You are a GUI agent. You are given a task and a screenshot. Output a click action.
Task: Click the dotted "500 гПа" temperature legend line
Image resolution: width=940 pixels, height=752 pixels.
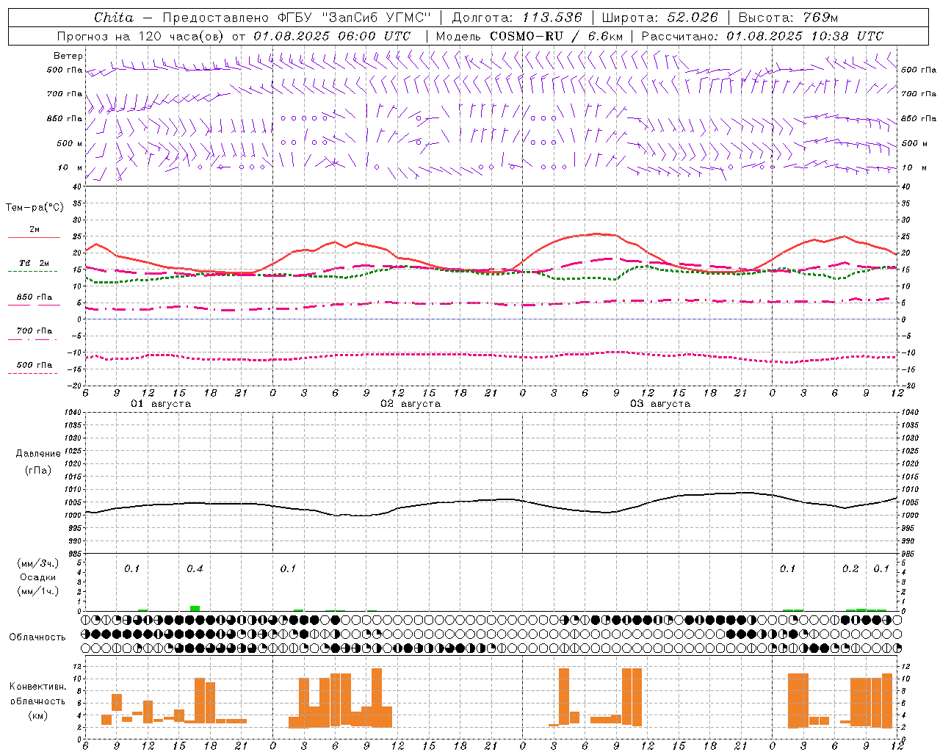click(32, 373)
